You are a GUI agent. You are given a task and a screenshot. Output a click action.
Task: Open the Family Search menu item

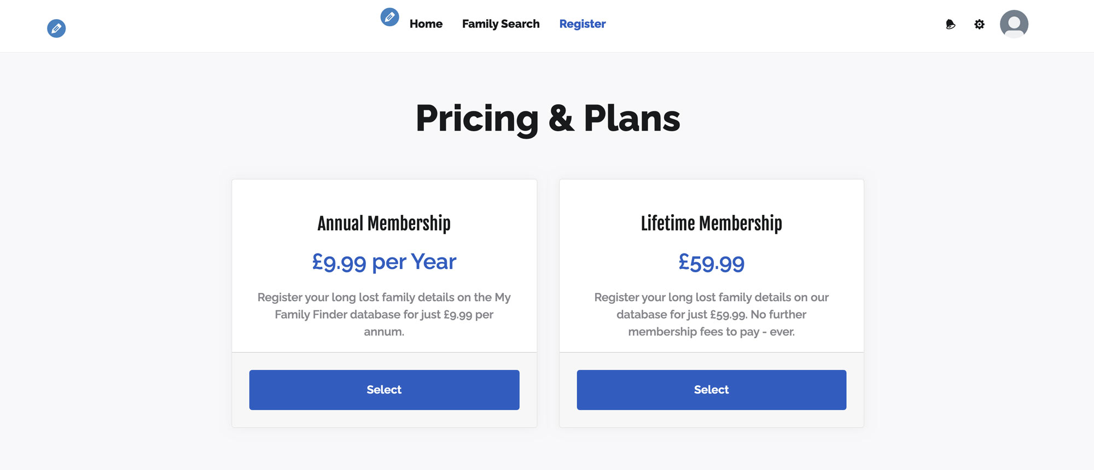click(x=501, y=24)
